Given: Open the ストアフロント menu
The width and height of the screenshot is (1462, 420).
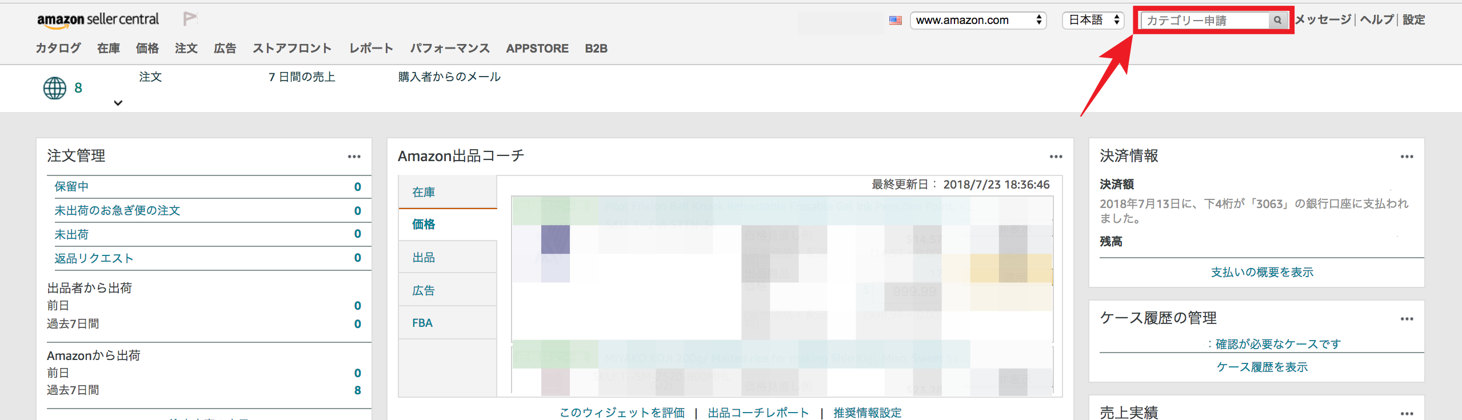Looking at the screenshot, I should click(x=292, y=49).
